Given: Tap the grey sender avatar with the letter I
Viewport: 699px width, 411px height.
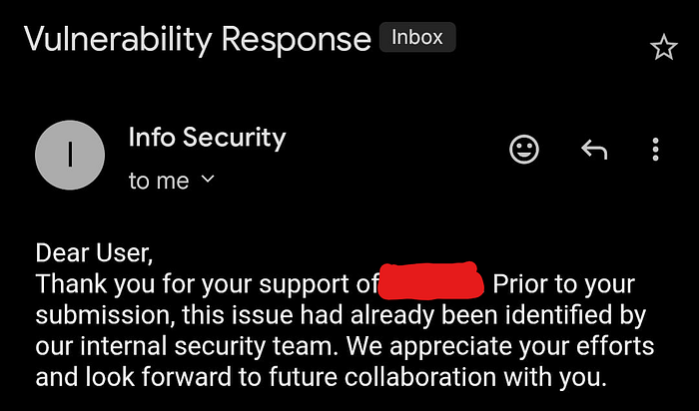Looking at the screenshot, I should click(x=70, y=155).
